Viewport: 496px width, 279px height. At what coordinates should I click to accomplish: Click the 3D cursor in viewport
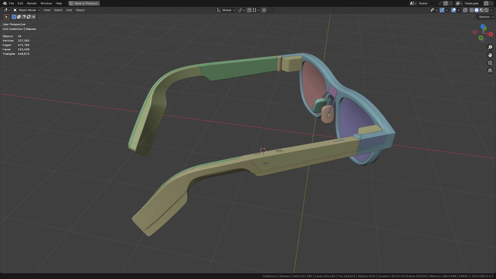tap(263, 151)
